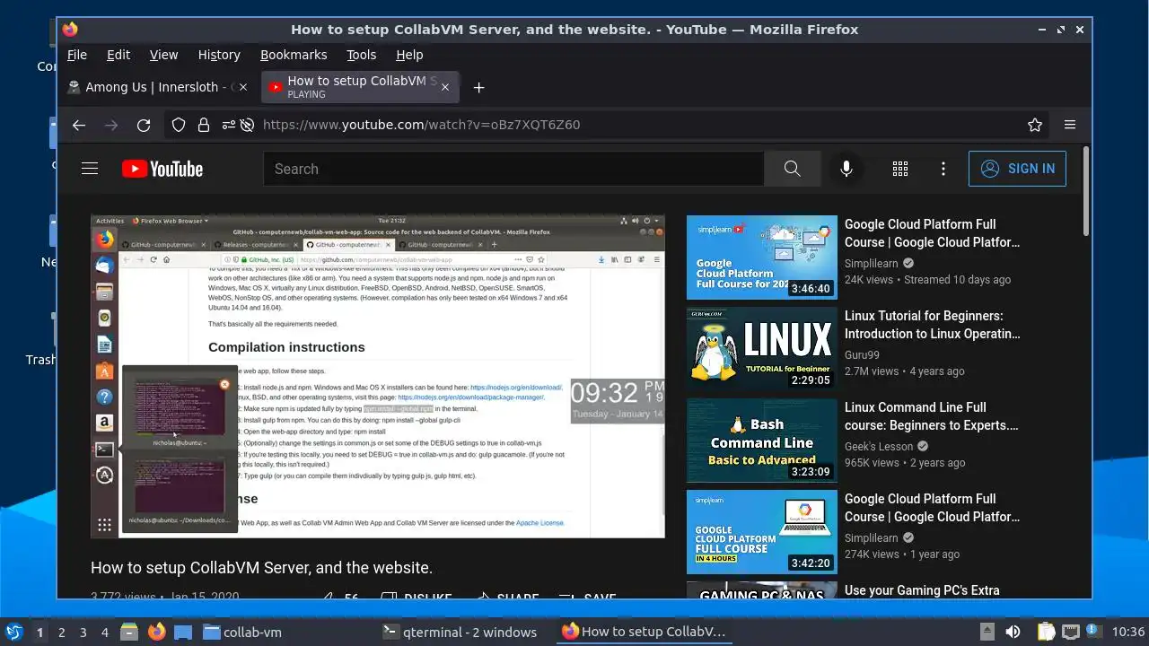Switch to virtual desktop 4
Screen dimensions: 1149x646
(x=104, y=632)
